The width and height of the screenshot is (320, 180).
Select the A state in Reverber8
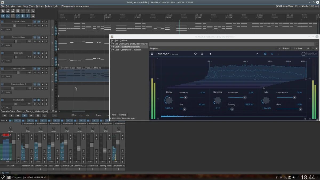[x=272, y=54]
